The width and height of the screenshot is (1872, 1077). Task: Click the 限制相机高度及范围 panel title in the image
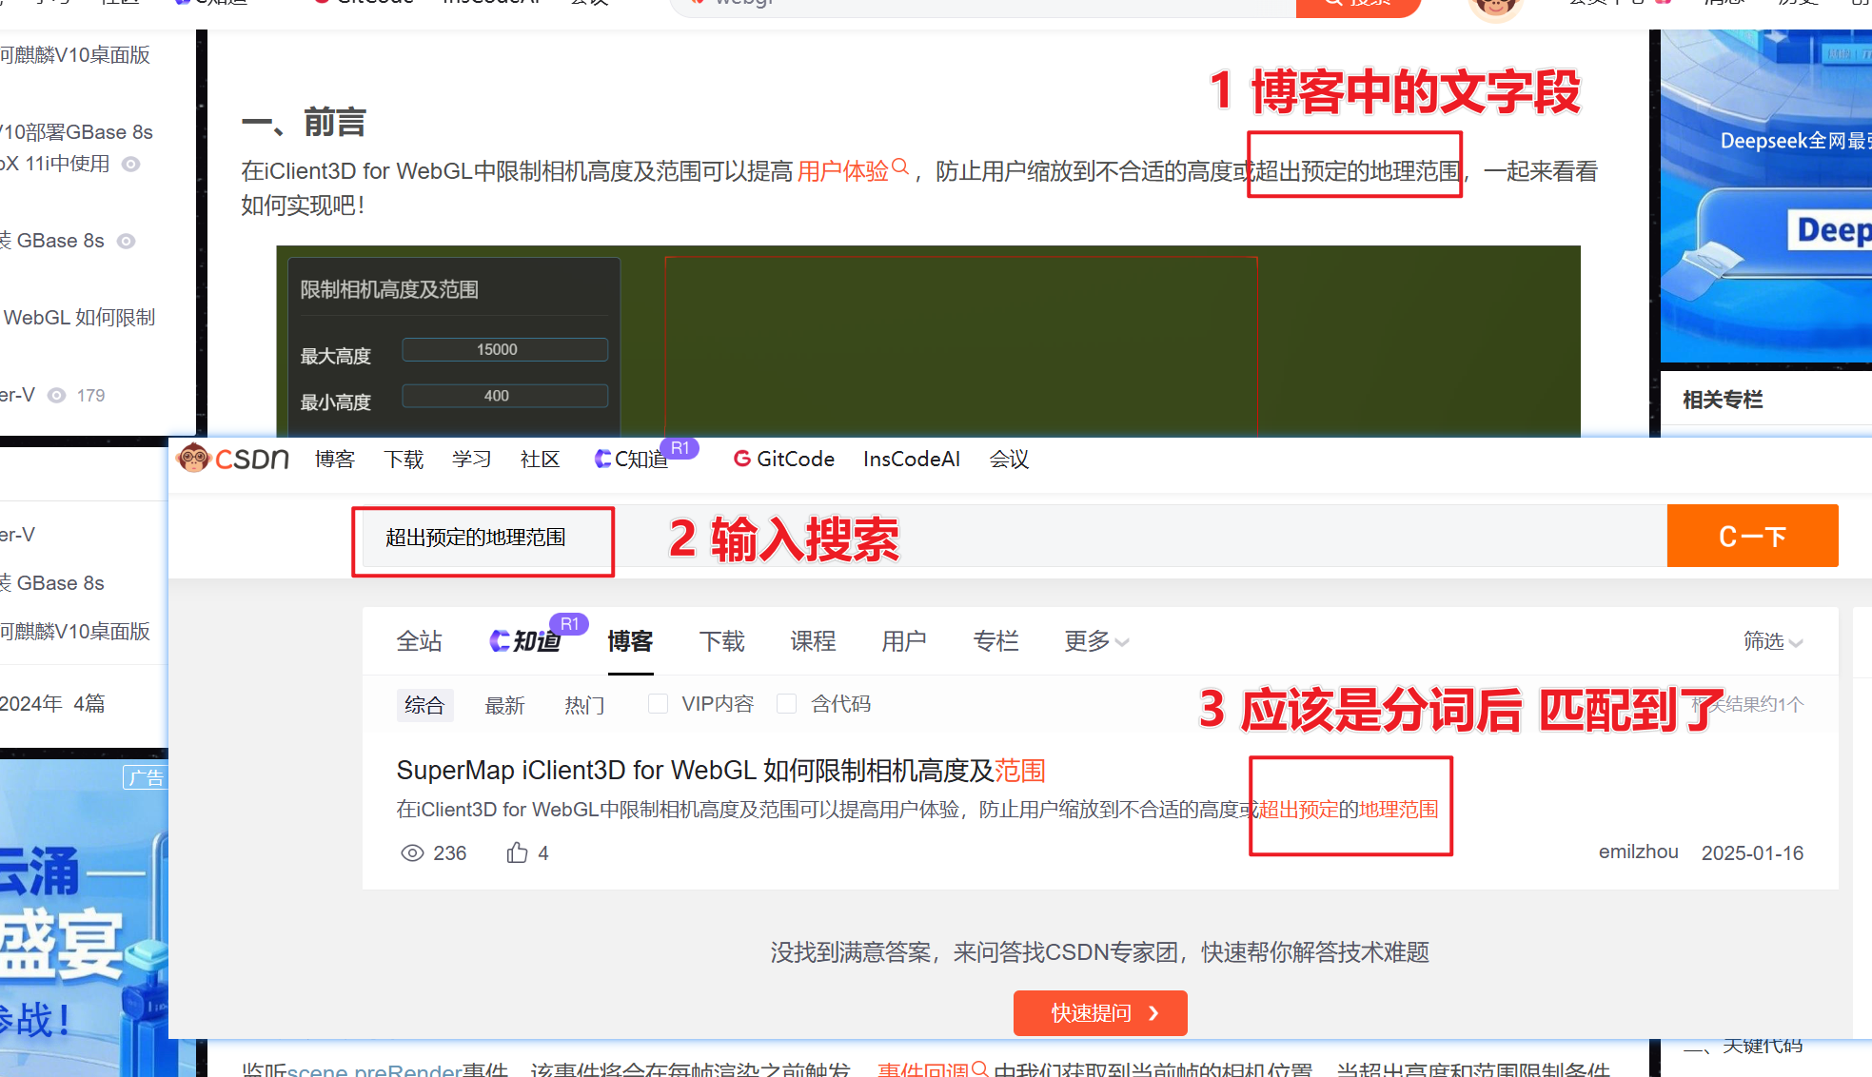tap(389, 289)
